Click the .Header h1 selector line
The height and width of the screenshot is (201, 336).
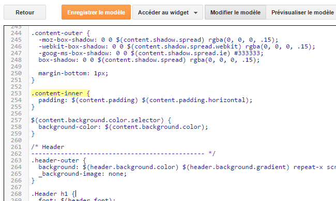coord(53,194)
